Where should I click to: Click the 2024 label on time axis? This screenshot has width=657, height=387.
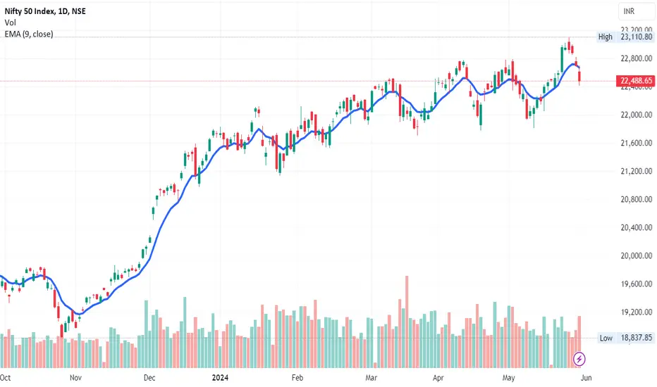click(x=220, y=377)
